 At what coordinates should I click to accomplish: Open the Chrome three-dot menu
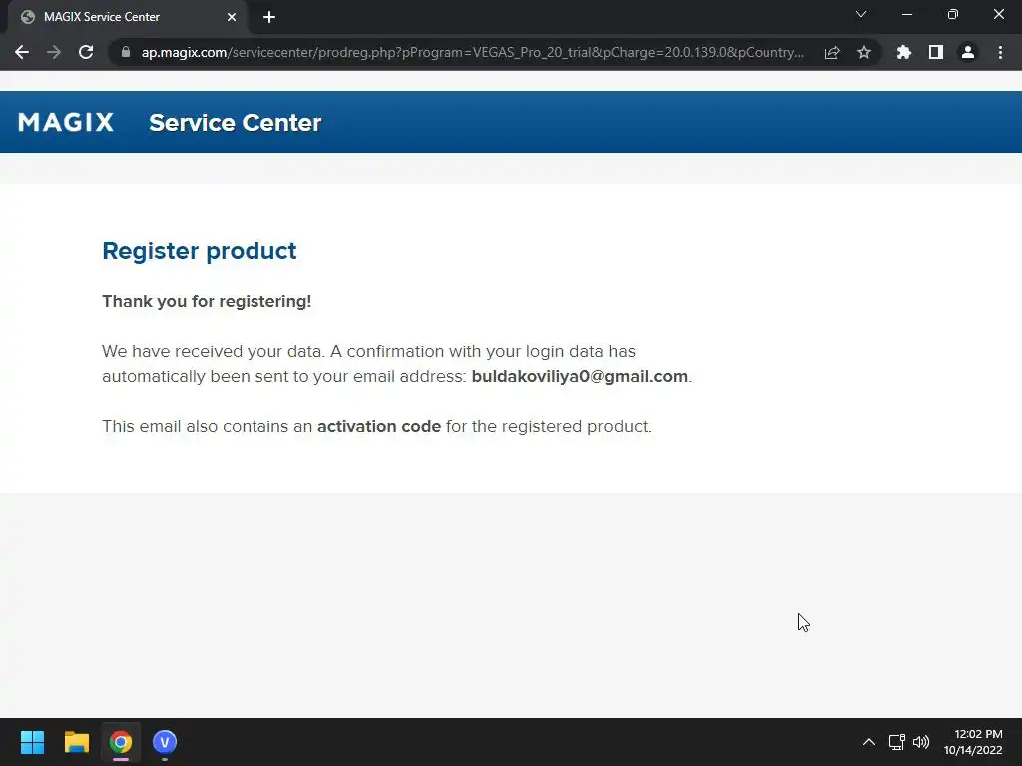tap(1000, 52)
